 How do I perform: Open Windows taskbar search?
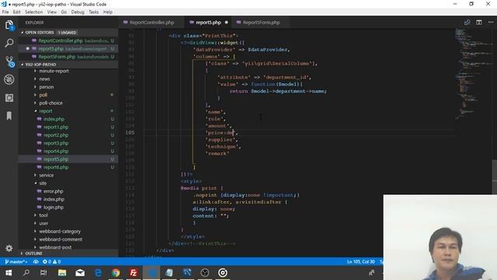coord(26,273)
